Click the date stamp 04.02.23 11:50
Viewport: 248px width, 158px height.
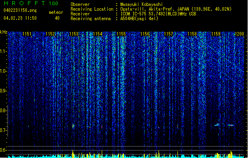(x=20, y=18)
